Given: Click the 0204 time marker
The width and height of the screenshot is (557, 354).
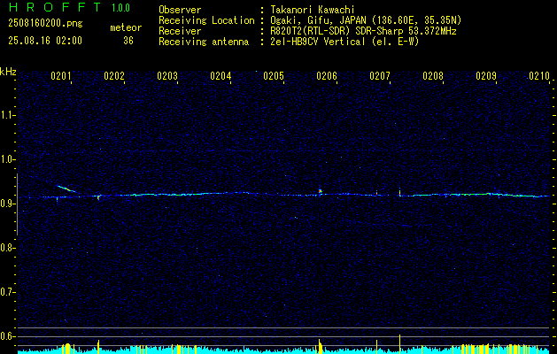Looking at the screenshot, I should point(220,76).
